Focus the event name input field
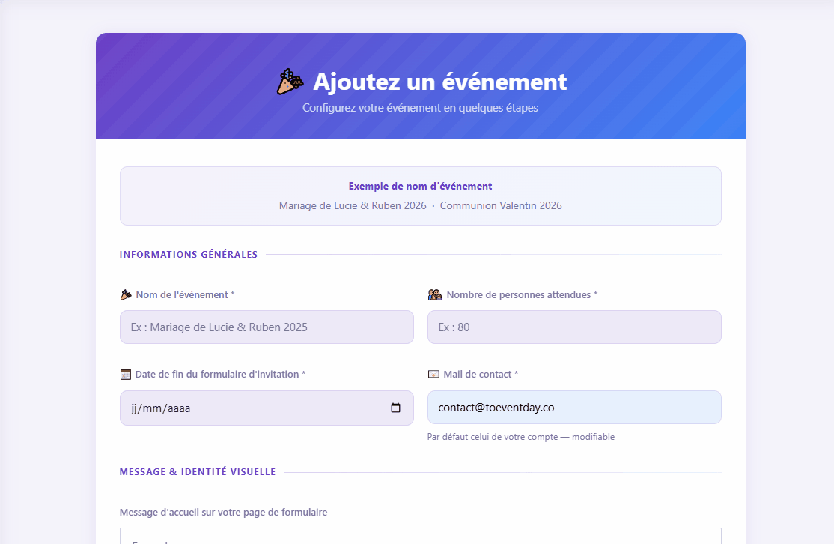This screenshot has width=834, height=544. (x=267, y=327)
